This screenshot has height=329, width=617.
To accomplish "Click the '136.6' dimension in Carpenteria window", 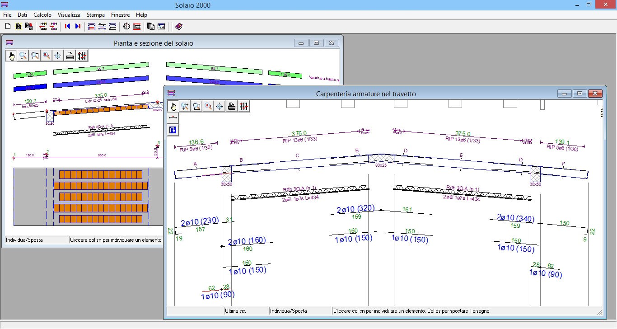I will (x=196, y=142).
